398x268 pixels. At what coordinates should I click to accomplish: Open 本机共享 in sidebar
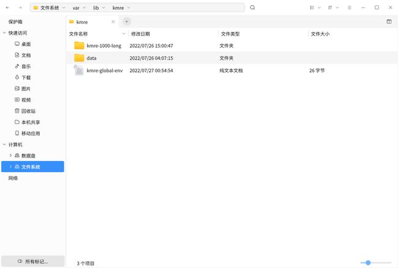coord(31,122)
